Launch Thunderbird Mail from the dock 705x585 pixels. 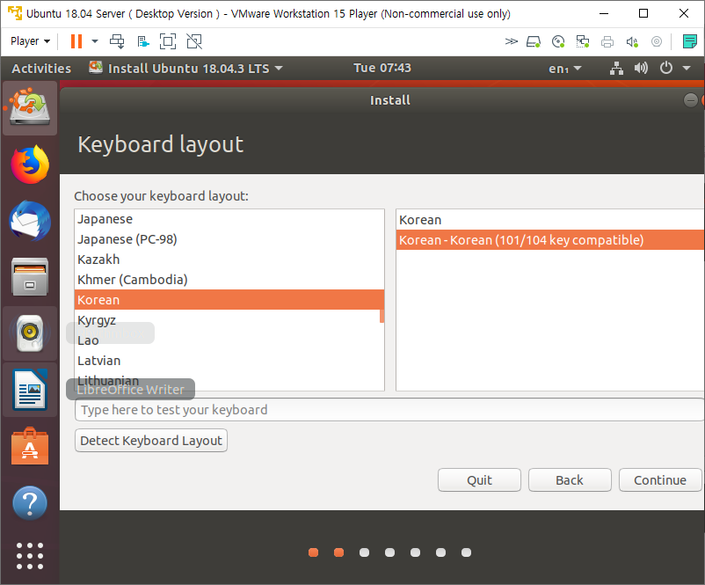pyautogui.click(x=30, y=221)
